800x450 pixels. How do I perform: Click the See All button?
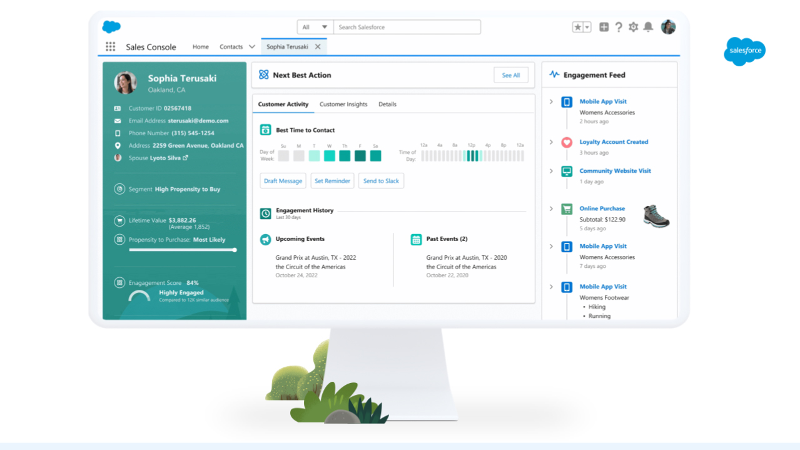pos(511,75)
